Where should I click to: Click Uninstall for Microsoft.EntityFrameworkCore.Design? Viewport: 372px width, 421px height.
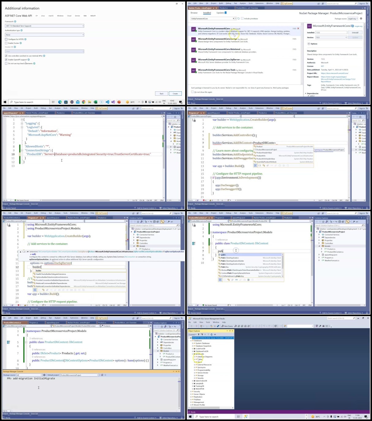(x=355, y=33)
